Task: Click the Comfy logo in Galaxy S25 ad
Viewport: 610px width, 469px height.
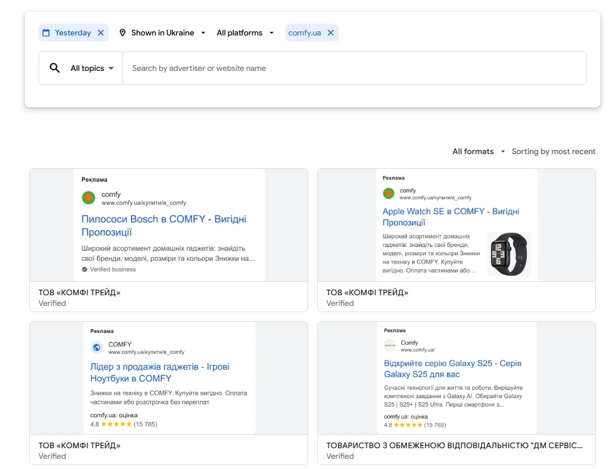Action: [x=390, y=345]
